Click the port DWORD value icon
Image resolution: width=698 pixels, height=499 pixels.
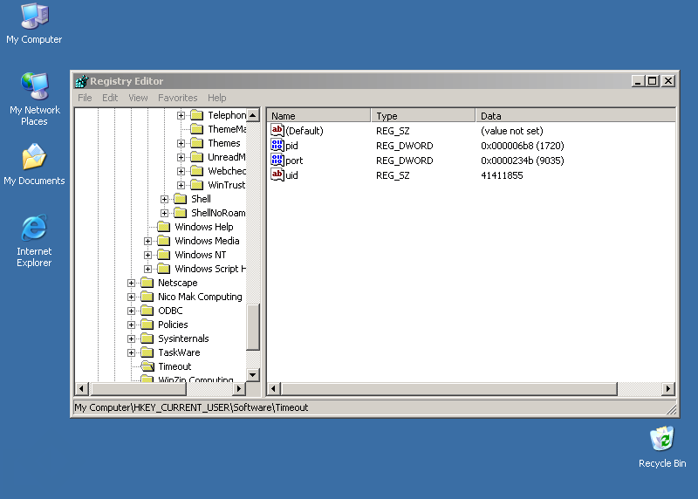coord(277,161)
